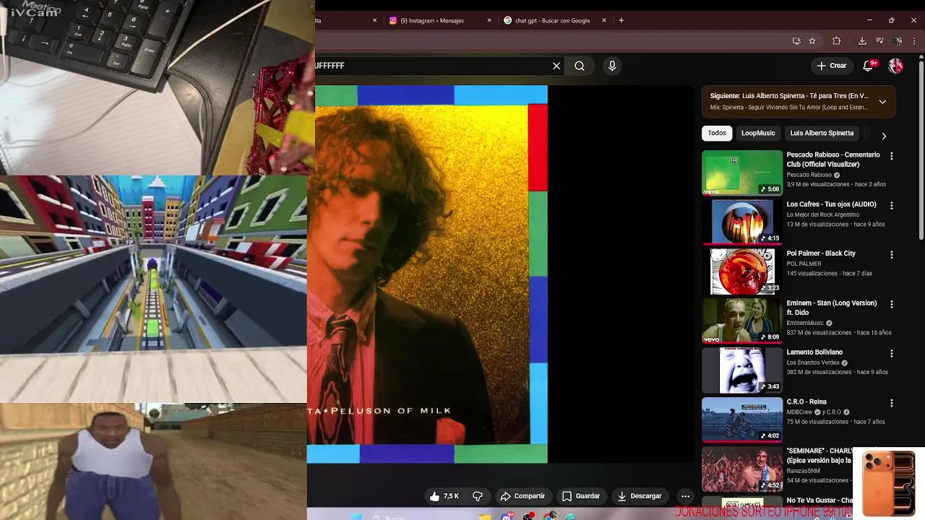Screen dimensions: 925x520
Task: Click the Pol Palmer Black City thumbnail
Action: (x=742, y=272)
